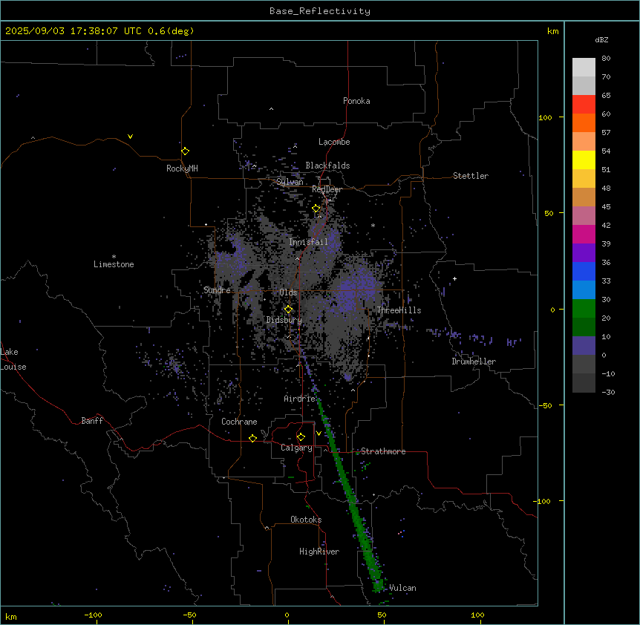Click the ThreeHills label
The image size is (640, 625).
pyautogui.click(x=399, y=310)
